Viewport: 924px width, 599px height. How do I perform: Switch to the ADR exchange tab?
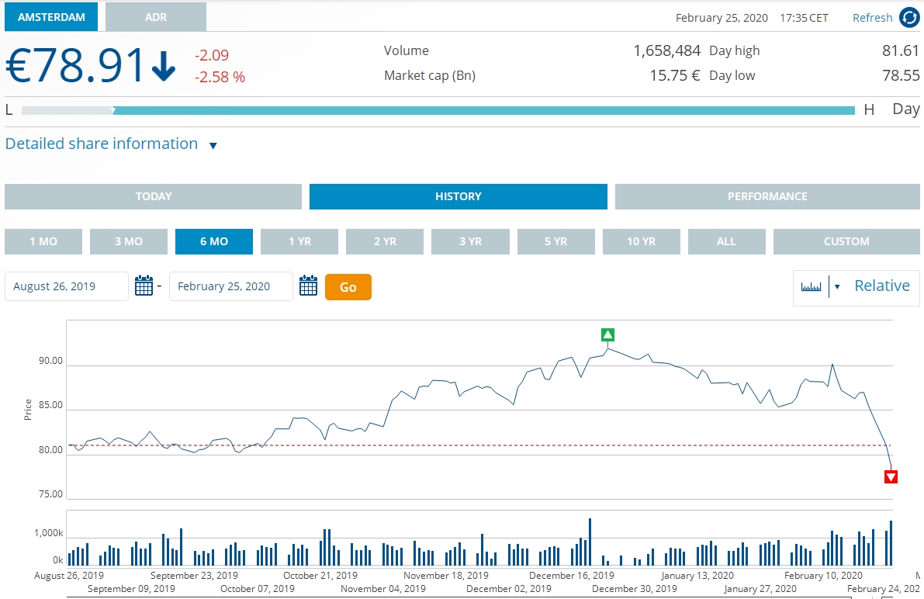pyautogui.click(x=156, y=17)
